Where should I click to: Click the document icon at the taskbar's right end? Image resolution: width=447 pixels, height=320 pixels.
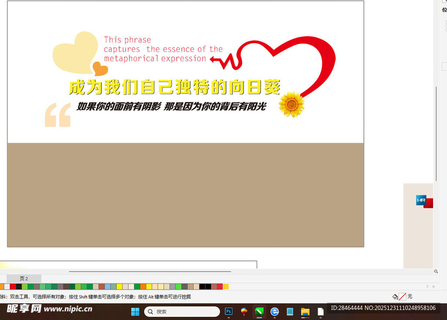[x=320, y=311]
